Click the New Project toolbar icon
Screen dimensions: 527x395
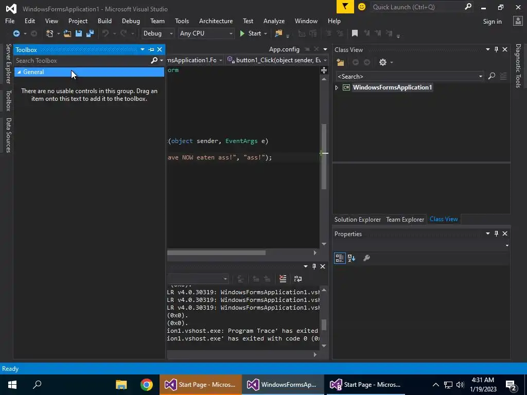coord(50,33)
